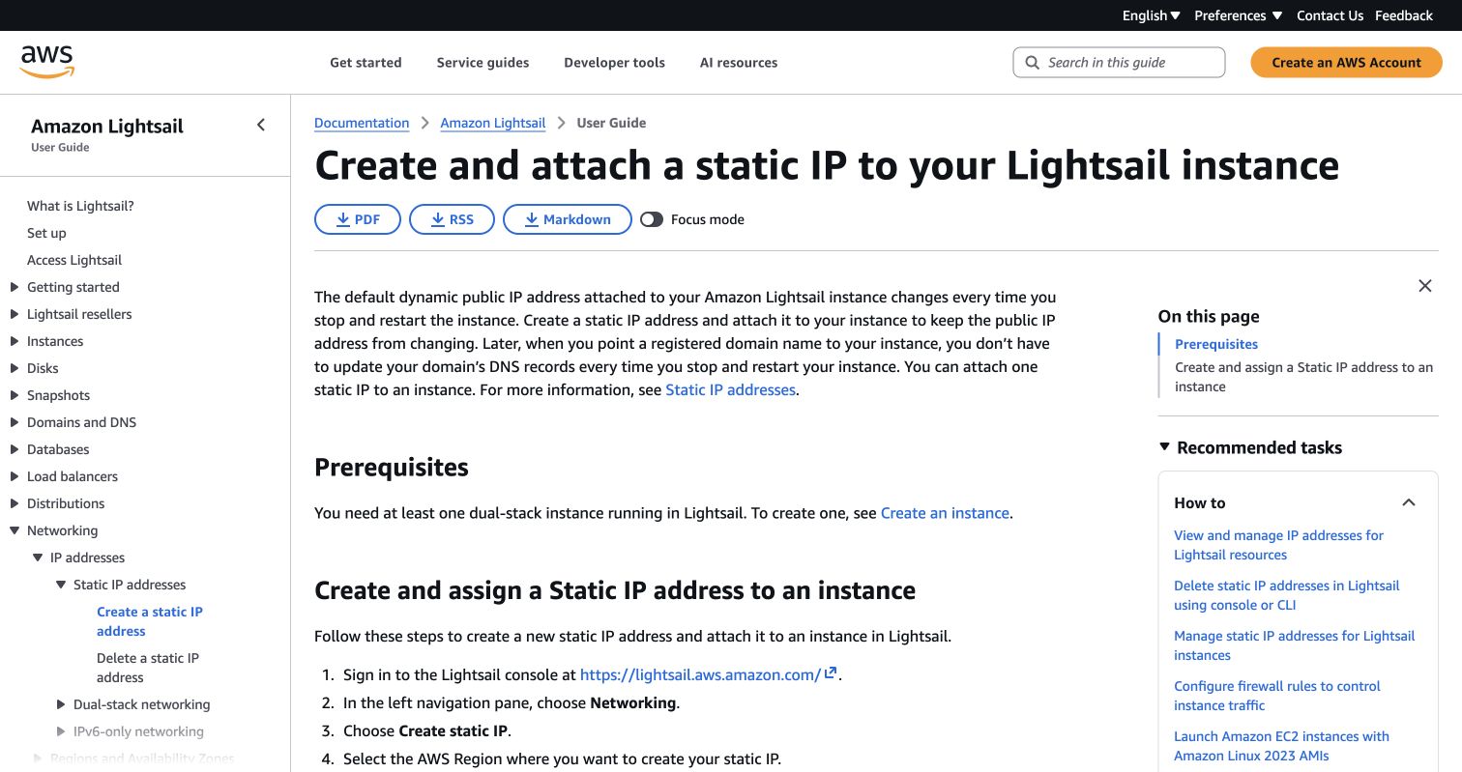Select Delete a static IP address item
The width and height of the screenshot is (1462, 772).
click(x=148, y=668)
